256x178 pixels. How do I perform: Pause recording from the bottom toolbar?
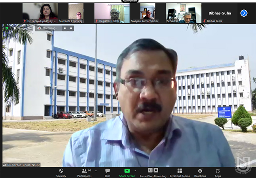coord(150,170)
